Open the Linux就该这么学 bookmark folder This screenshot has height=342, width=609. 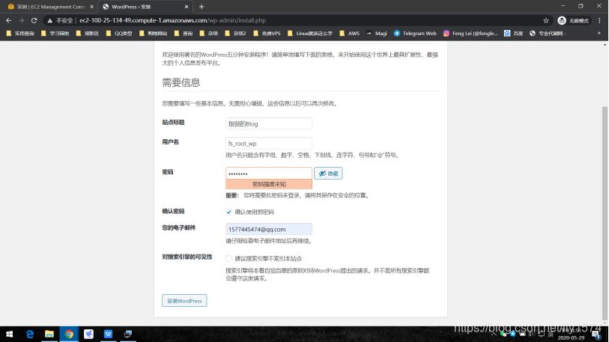[310, 34]
